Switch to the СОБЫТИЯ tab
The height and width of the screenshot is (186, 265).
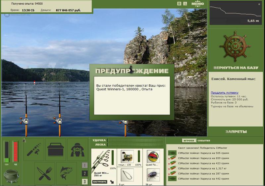(204, 140)
